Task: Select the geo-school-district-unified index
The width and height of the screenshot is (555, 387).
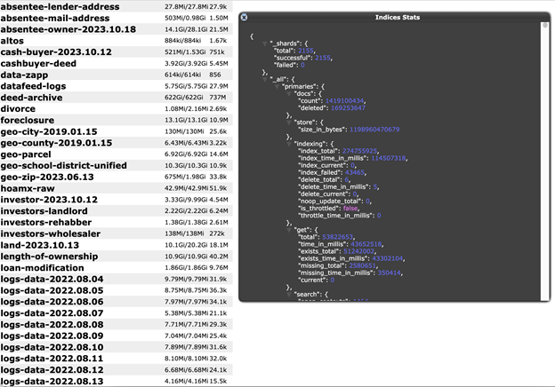Action: click(117, 165)
